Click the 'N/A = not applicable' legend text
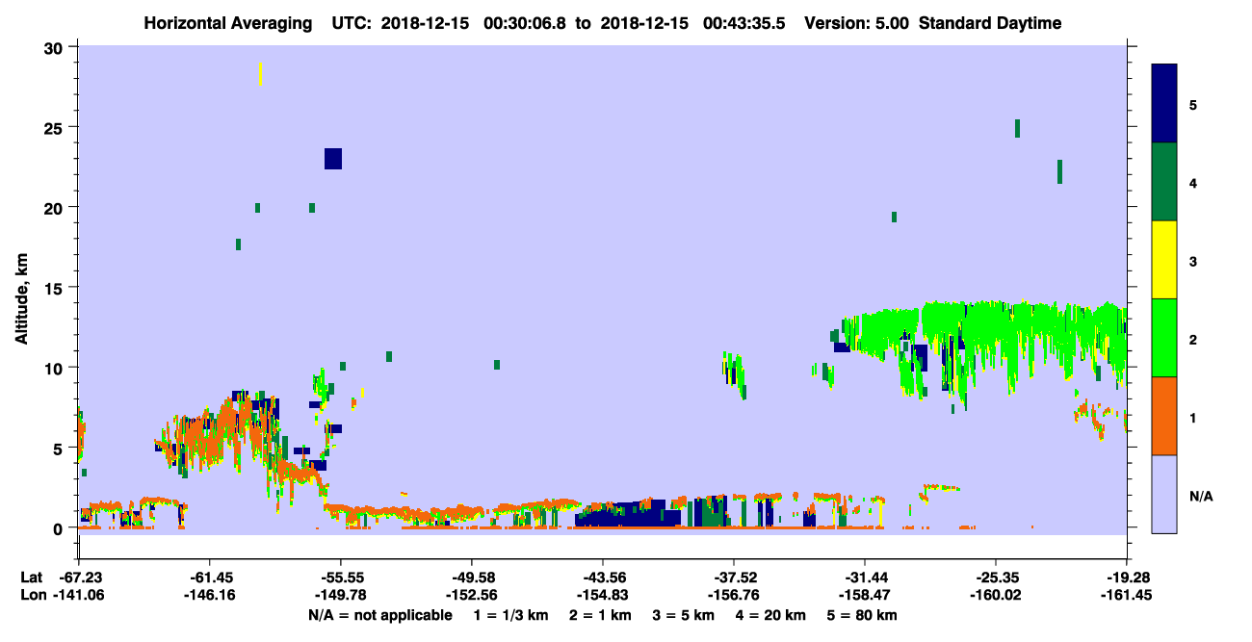Image resolution: width=1252 pixels, height=642 pixels. pyautogui.click(x=379, y=615)
